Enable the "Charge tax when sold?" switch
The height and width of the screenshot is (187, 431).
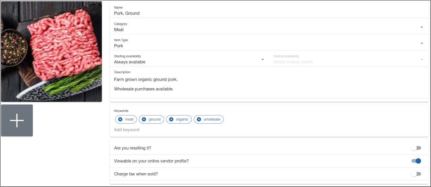[x=416, y=174]
